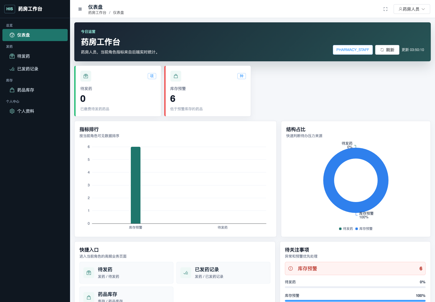The width and height of the screenshot is (435, 302).
Task: Click the 待发药 count value 0
Action: pyautogui.click(x=83, y=99)
